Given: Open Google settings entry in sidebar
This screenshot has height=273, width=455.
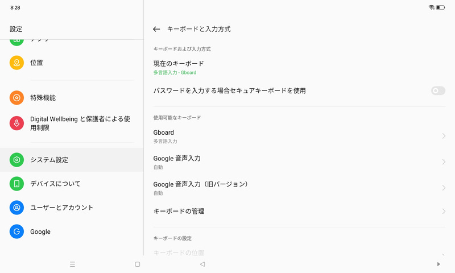Looking at the screenshot, I should point(72,231).
